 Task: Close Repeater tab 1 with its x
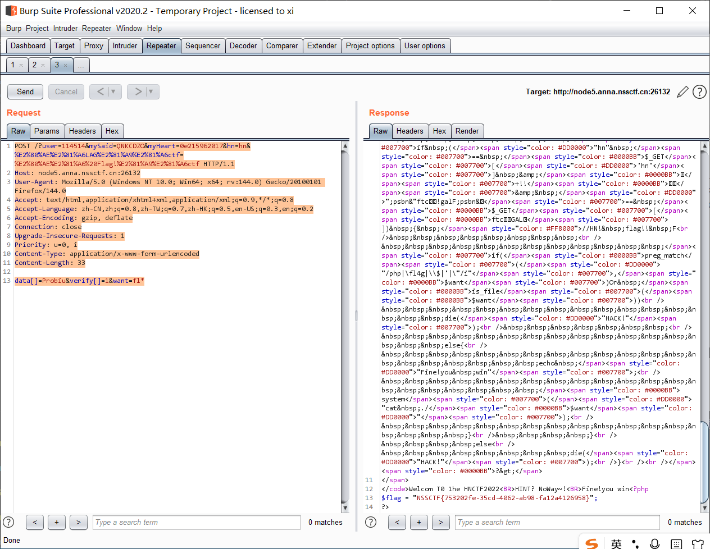coord(21,66)
